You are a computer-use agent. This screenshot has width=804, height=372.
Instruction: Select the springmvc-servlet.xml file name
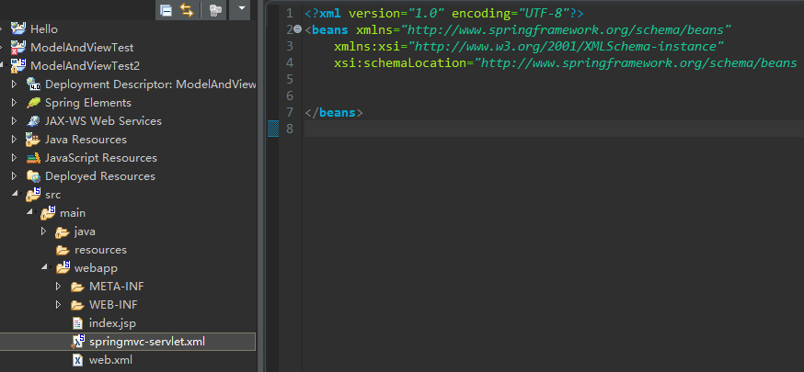(146, 342)
